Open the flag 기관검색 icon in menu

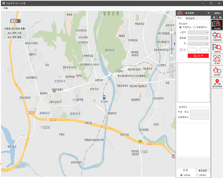click(x=217, y=48)
